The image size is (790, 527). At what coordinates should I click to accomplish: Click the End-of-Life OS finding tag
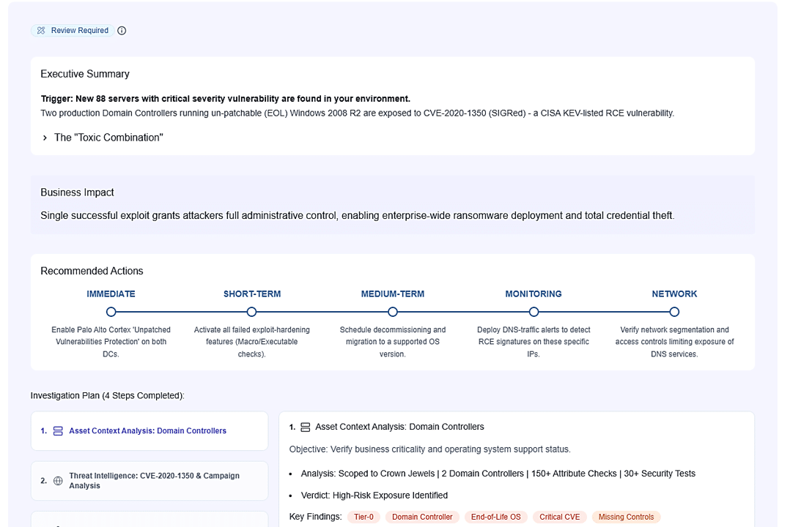495,517
